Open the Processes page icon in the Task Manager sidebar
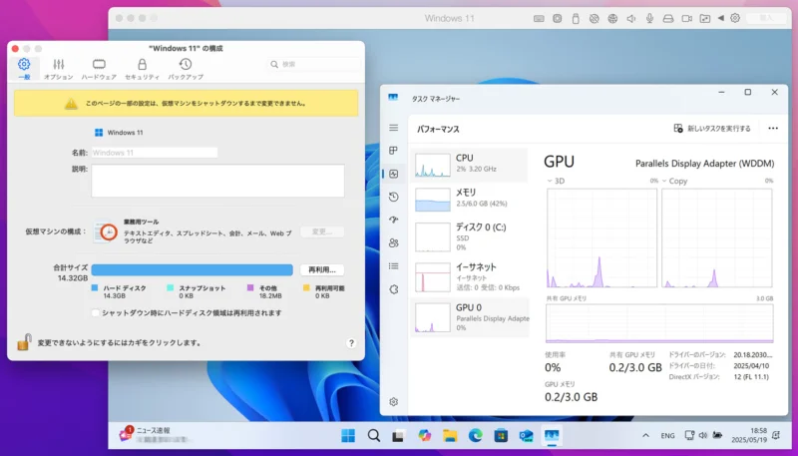Viewport: 798px width, 456px height. click(x=393, y=151)
